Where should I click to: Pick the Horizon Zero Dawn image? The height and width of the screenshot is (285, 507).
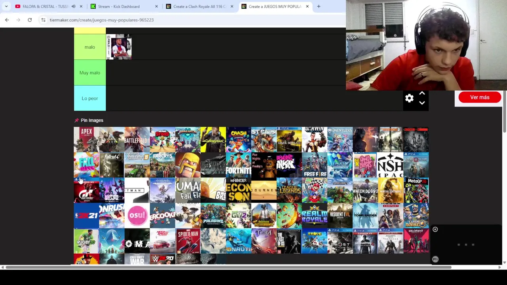tap(162, 190)
